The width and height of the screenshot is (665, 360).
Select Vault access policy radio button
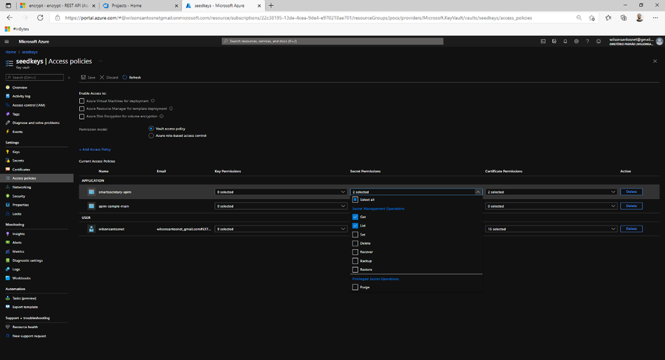point(151,128)
